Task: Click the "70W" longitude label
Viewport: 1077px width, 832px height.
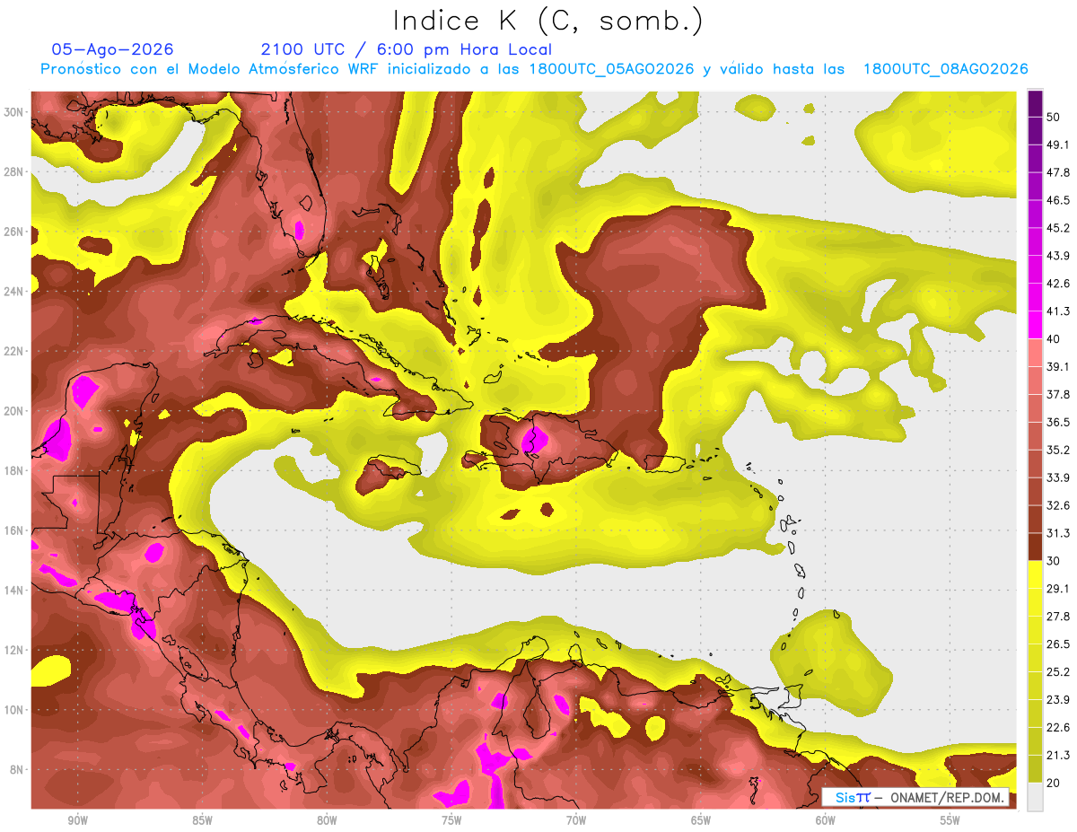Action: [x=576, y=821]
